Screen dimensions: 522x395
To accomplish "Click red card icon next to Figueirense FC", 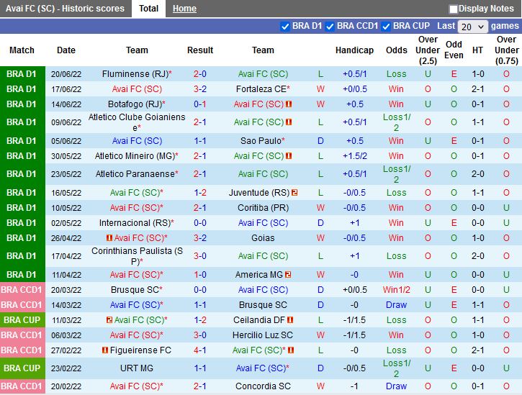I will (104, 350).
